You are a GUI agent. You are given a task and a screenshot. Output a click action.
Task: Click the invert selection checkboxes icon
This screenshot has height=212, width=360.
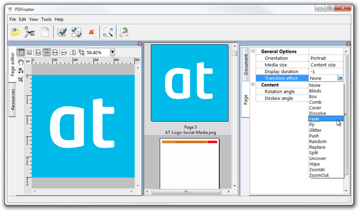click(76, 32)
